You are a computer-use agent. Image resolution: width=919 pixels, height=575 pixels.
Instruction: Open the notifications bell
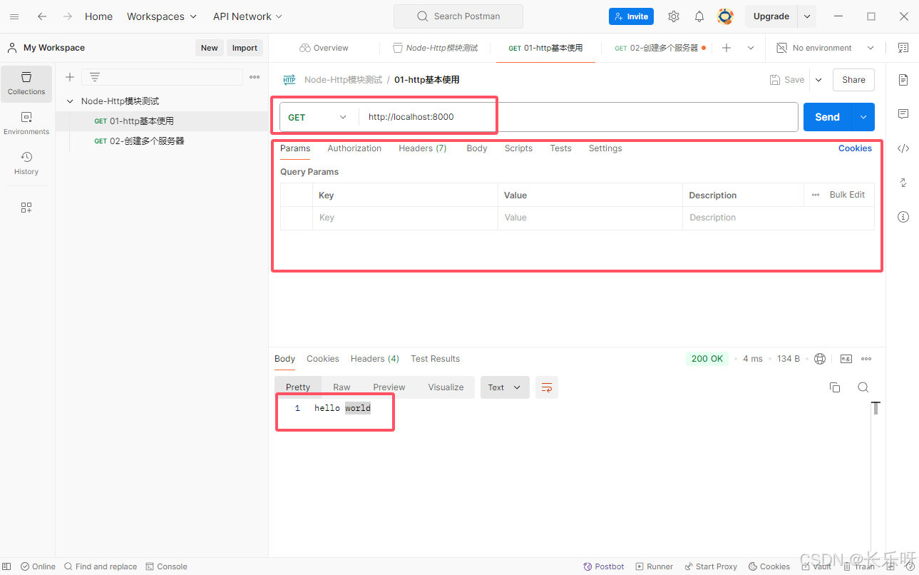(x=699, y=16)
